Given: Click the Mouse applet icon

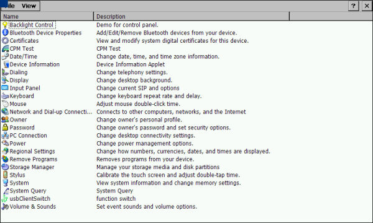Looking at the screenshot, I should [x=5, y=104].
